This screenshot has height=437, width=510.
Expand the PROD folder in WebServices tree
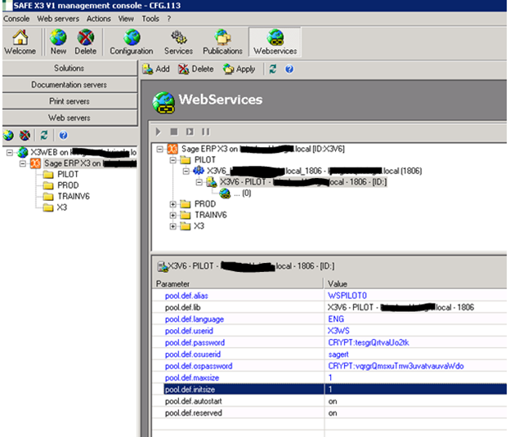click(173, 203)
